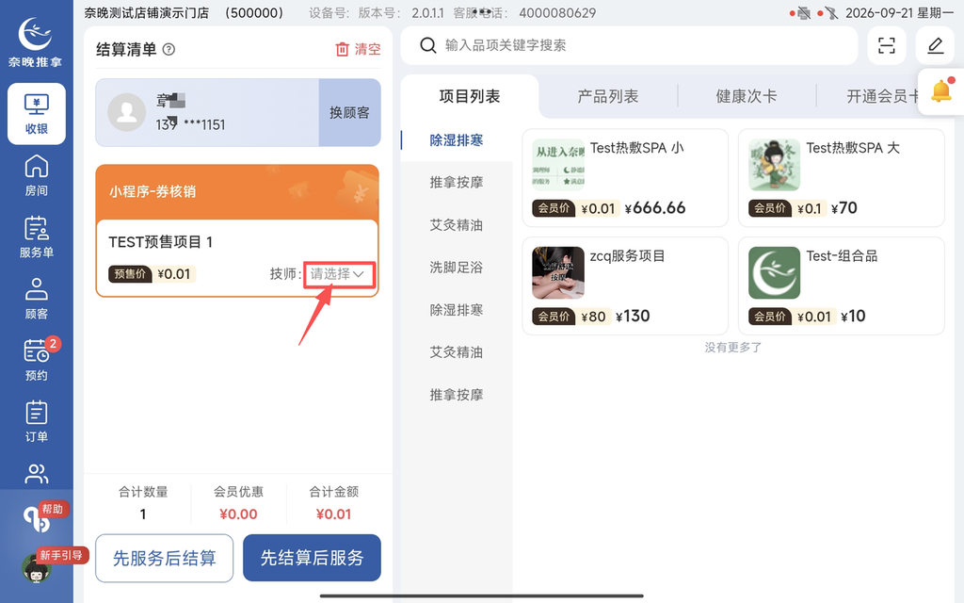Click the date 2026-09-21 星期一
Screen dimensions: 964x603
pos(899,13)
